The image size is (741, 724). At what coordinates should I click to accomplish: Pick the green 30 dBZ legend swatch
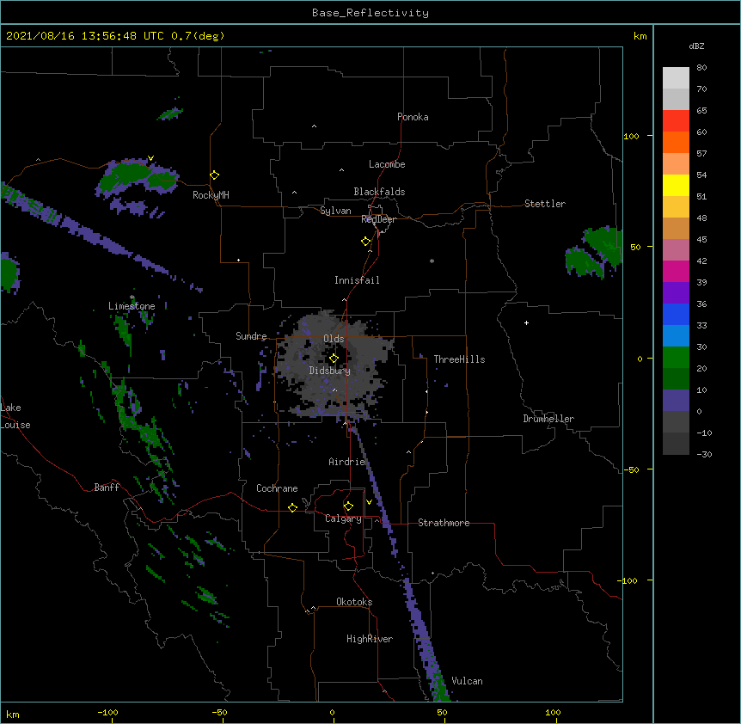676,358
